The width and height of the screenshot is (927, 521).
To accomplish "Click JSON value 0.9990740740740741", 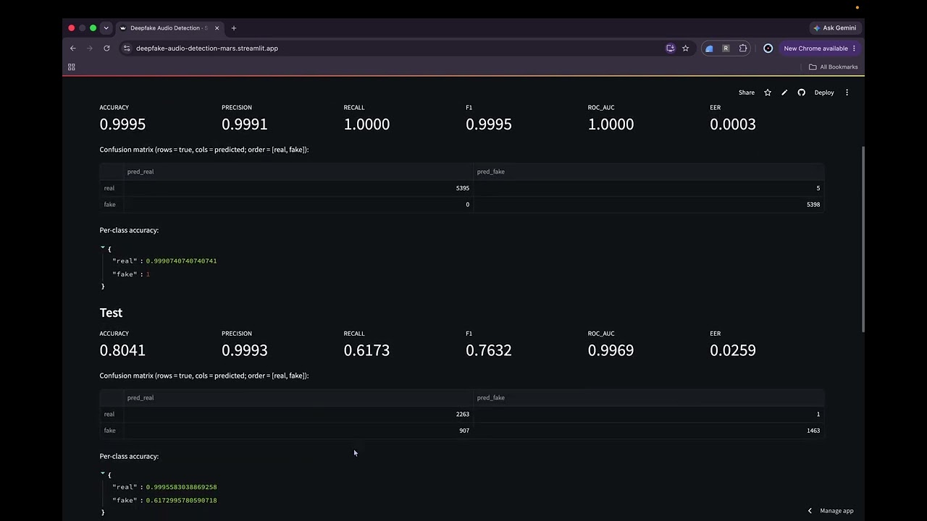I will coord(181,260).
